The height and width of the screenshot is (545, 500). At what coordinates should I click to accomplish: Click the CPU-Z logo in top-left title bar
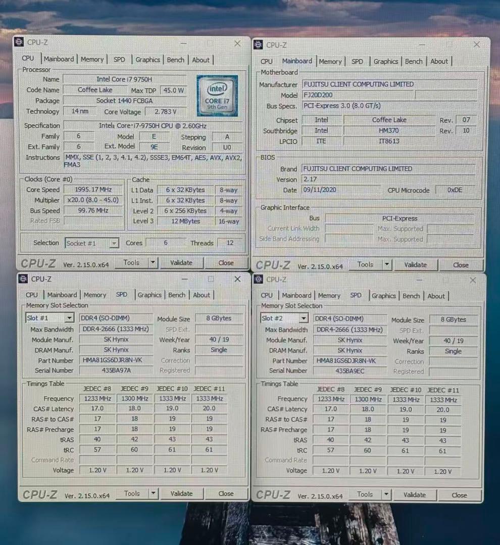19,42
